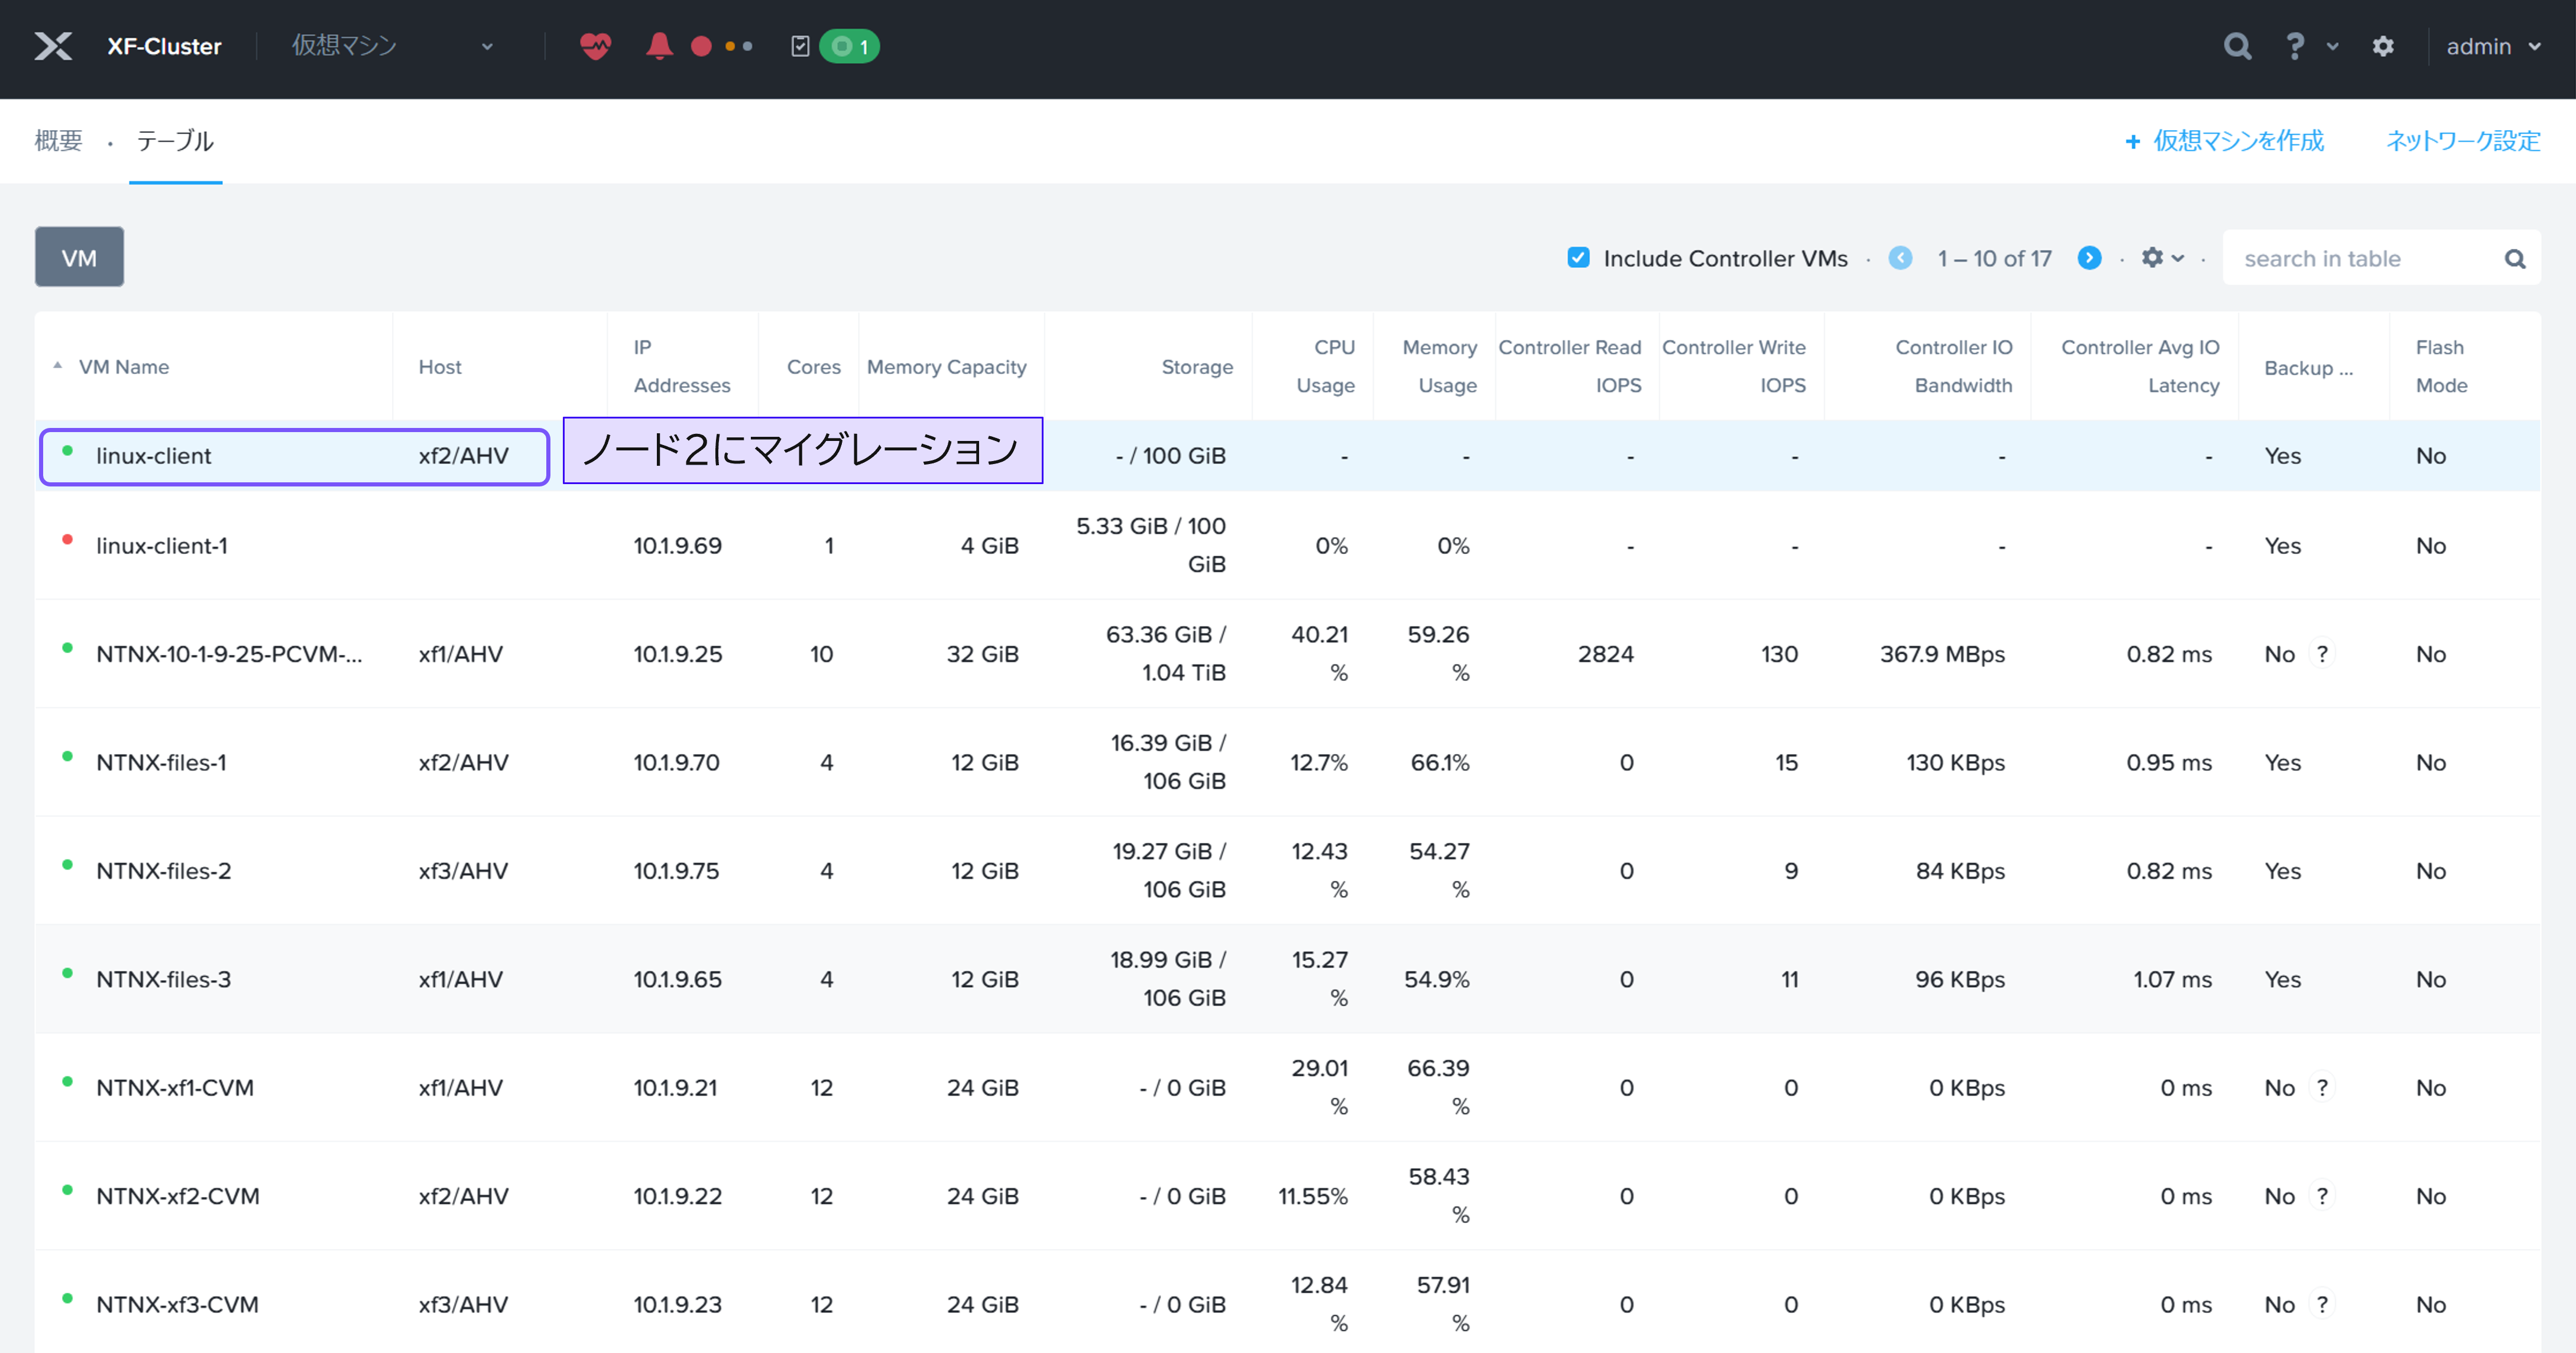The image size is (2576, 1353).
Task: Click the Nutanix X logo icon
Action: 53,46
